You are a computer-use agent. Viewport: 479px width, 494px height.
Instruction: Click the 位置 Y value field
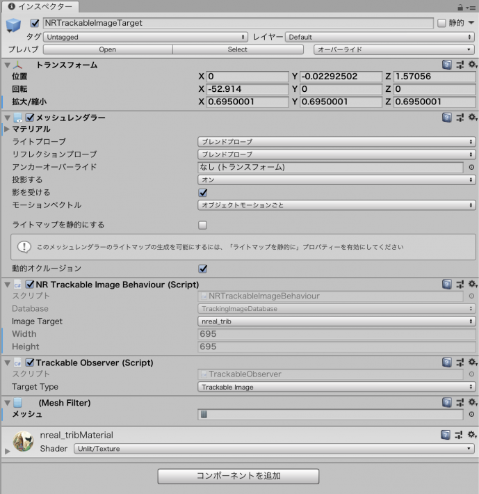tap(341, 77)
